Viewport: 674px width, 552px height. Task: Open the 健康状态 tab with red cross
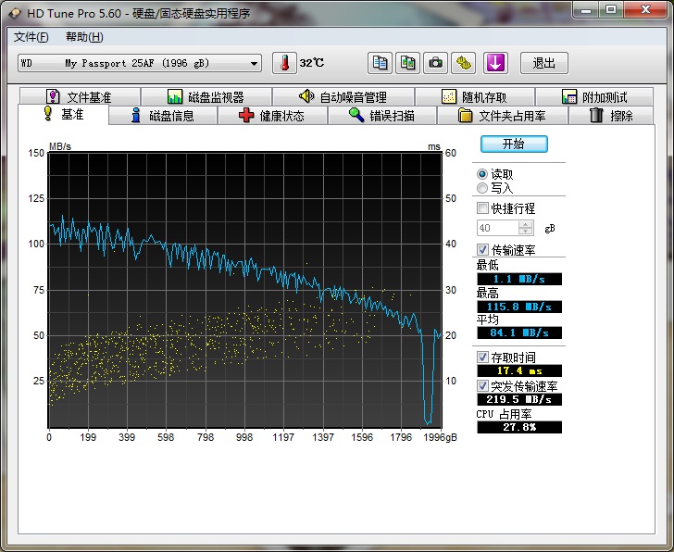pos(271,116)
